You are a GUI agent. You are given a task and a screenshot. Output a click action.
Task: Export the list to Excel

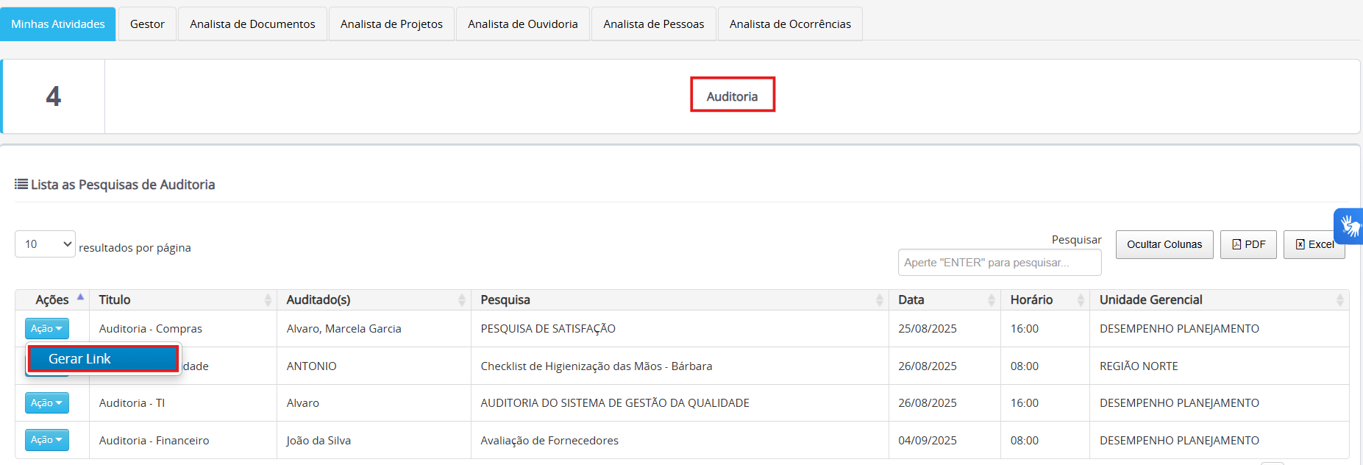[1314, 244]
